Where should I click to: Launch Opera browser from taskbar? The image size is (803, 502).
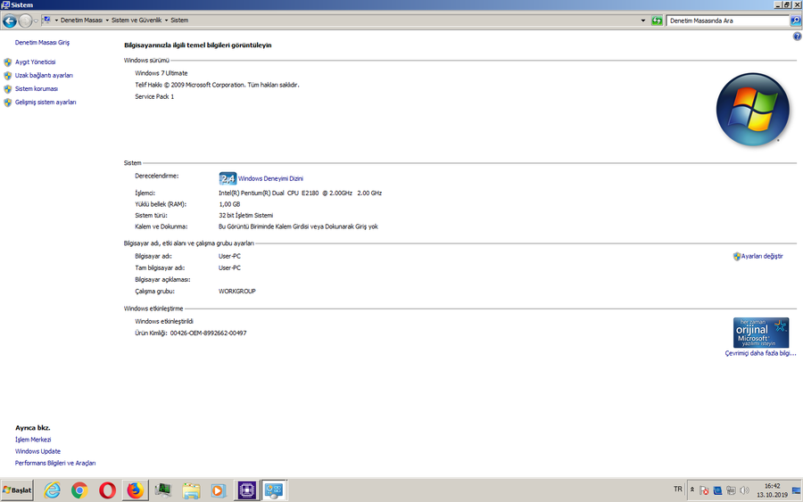point(107,490)
